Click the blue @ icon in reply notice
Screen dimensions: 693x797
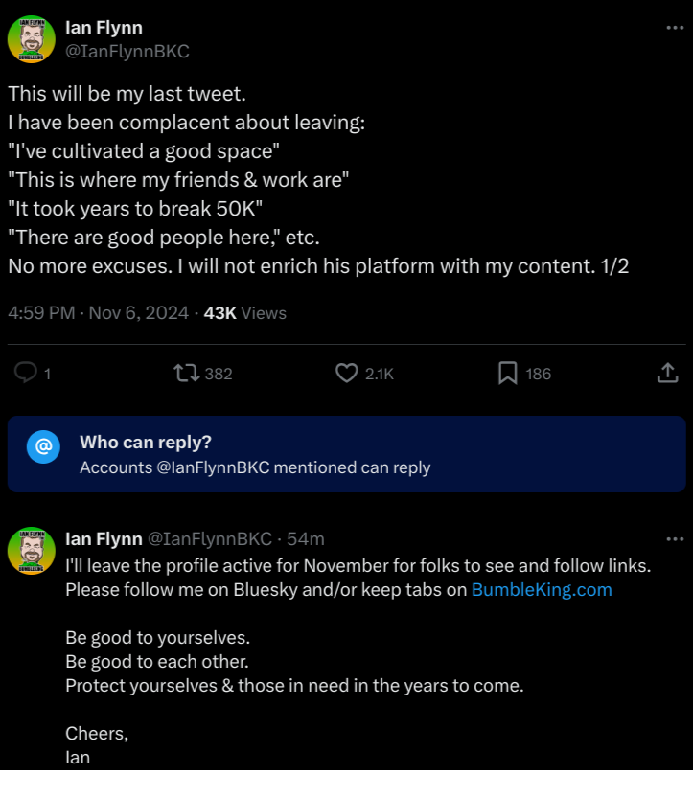click(44, 446)
